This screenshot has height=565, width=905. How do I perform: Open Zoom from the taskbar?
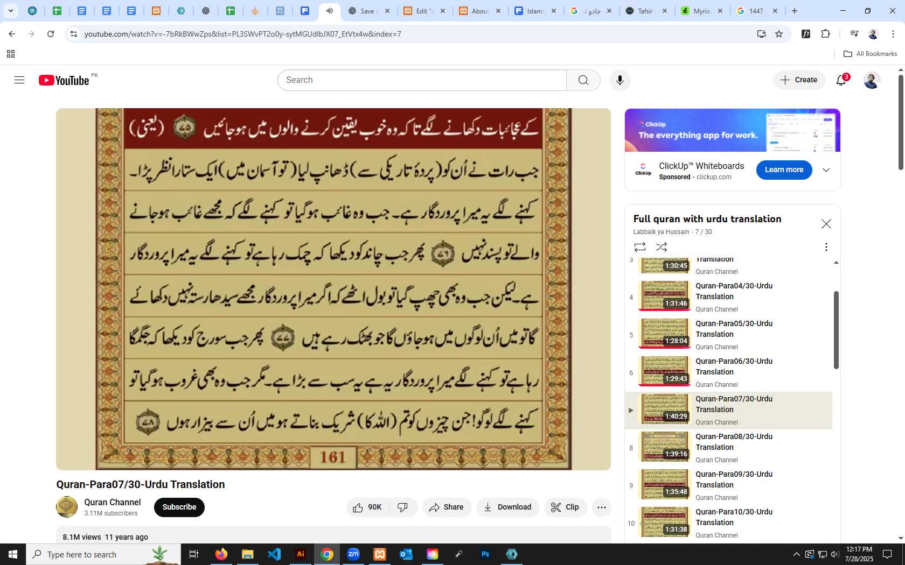pos(353,554)
